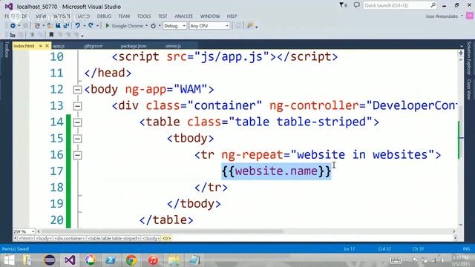Collapse the body tag on line 12
475x267 pixels.
point(77,90)
